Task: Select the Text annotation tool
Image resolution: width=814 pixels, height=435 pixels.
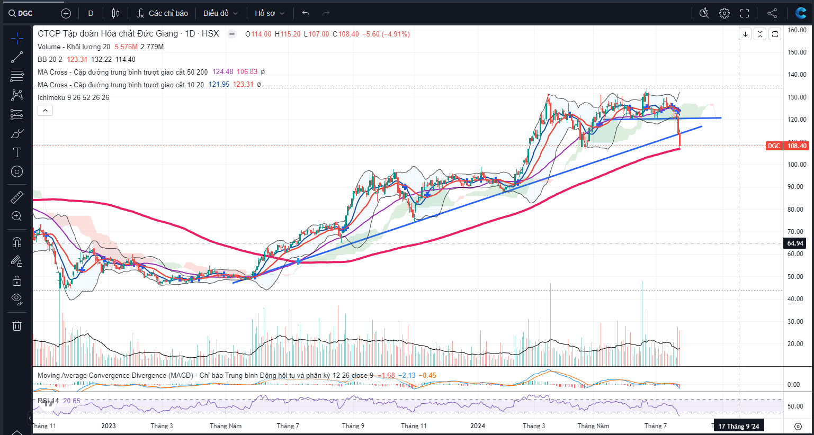Action: pos(17,152)
